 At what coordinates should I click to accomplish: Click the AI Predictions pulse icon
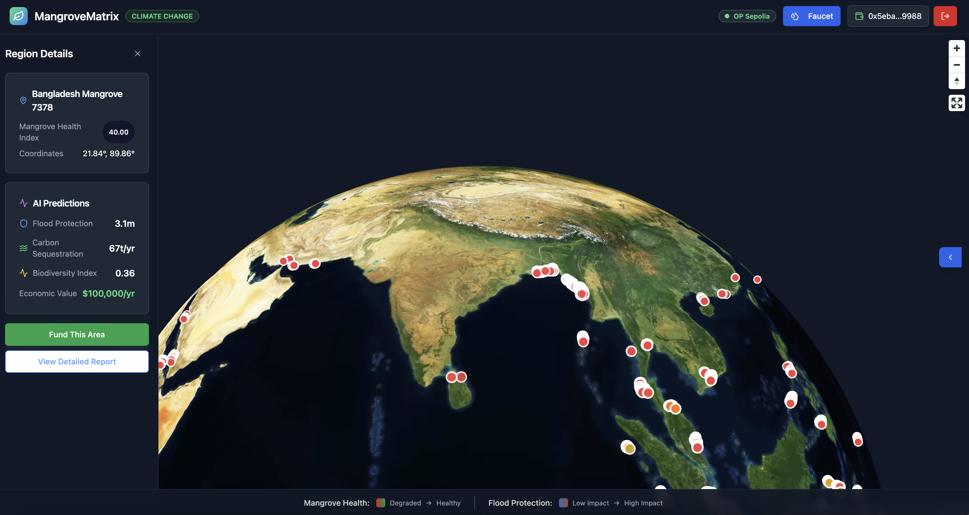(x=24, y=203)
